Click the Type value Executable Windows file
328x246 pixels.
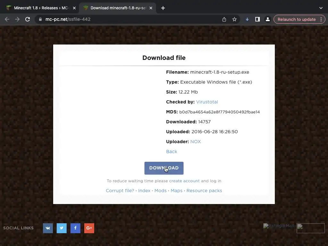click(216, 82)
